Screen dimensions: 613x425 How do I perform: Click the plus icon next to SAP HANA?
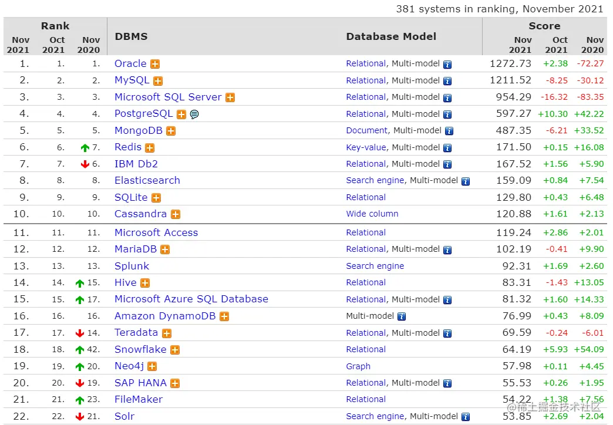175,383
